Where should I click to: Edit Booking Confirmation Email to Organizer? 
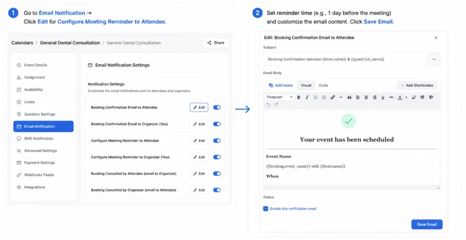pos(199,124)
